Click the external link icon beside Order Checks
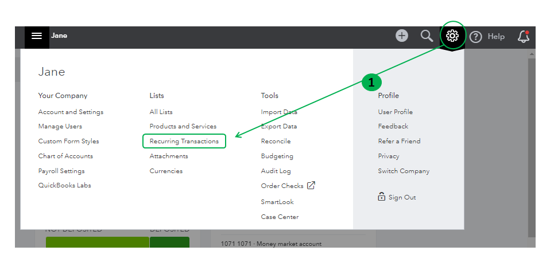Screen dimensions: 558x274 pyautogui.click(x=311, y=185)
